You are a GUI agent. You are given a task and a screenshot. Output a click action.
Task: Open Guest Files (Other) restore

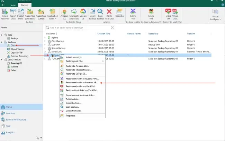[41, 14]
